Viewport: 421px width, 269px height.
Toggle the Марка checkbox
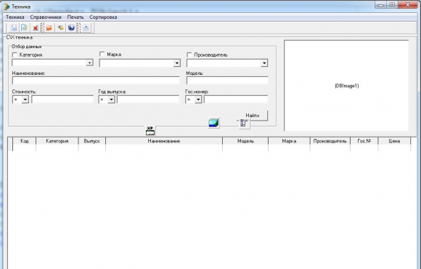point(102,55)
